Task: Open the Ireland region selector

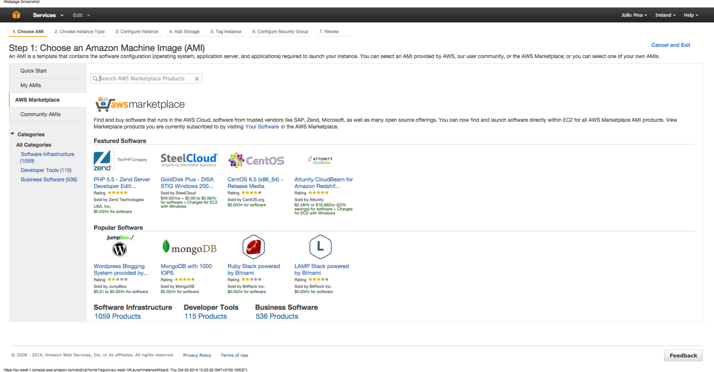Action: click(x=665, y=15)
